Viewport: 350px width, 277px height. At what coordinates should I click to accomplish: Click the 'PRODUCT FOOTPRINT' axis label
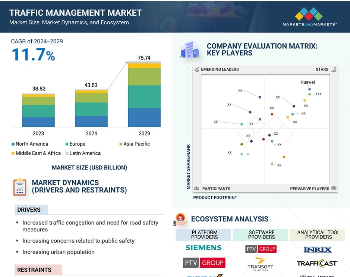(x=215, y=197)
